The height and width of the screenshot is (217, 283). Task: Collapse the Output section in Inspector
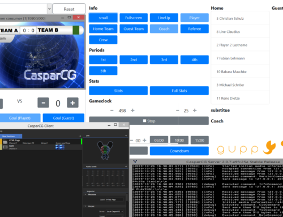click(x=85, y=206)
